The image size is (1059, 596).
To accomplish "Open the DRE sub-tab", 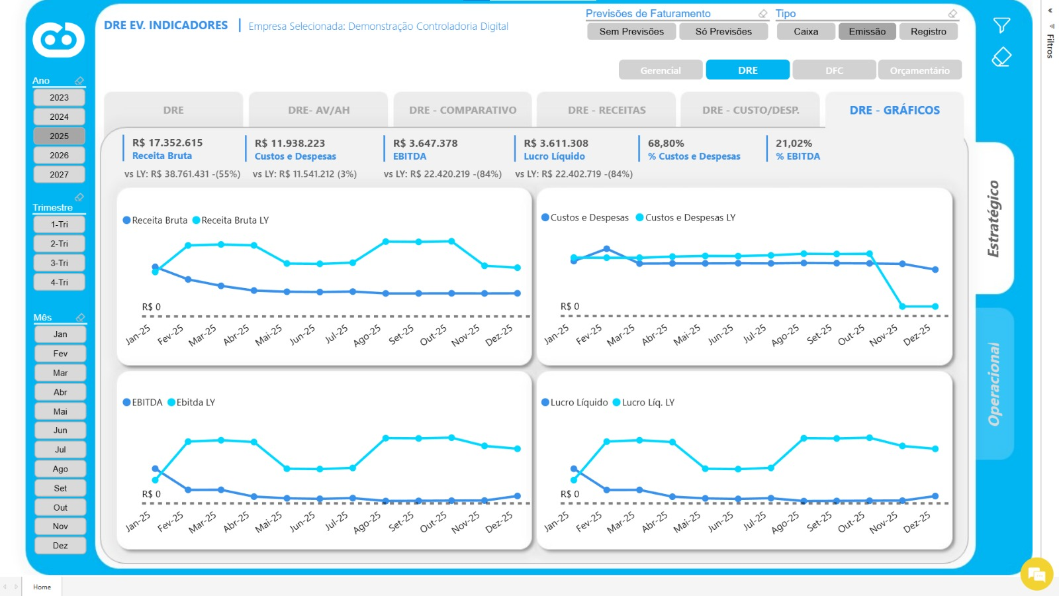I will click(x=173, y=110).
